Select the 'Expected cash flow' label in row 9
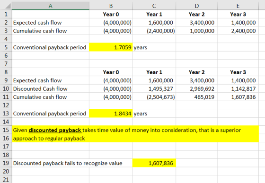 [x=37, y=80]
